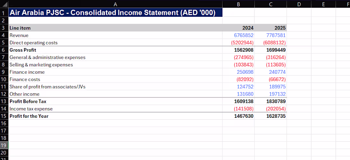
Task: Click the 'Line item' header cell
Action: coord(115,28)
